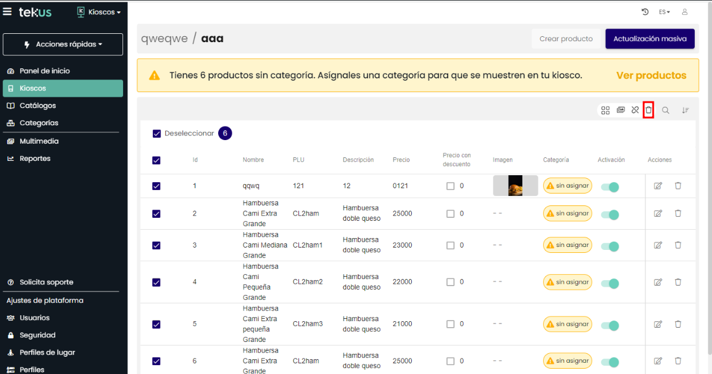Expand the Acciones rápidas dropdown
Screen dimensions: 712x374
63,45
